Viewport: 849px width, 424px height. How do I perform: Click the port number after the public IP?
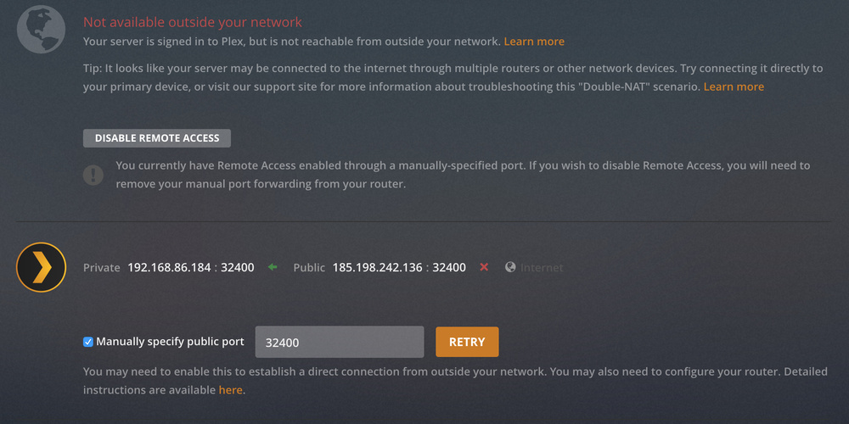click(449, 267)
